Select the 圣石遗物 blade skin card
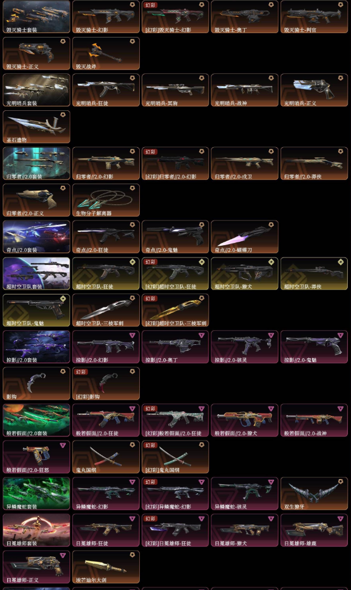Viewport: 351px width, 590px height. (36, 127)
